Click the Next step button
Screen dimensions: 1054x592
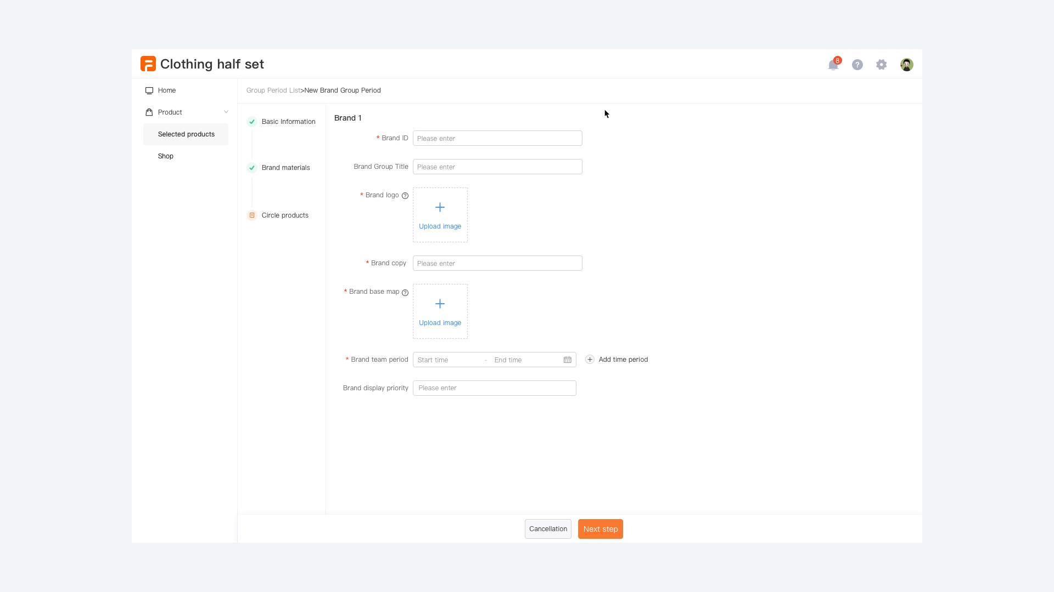(601, 529)
